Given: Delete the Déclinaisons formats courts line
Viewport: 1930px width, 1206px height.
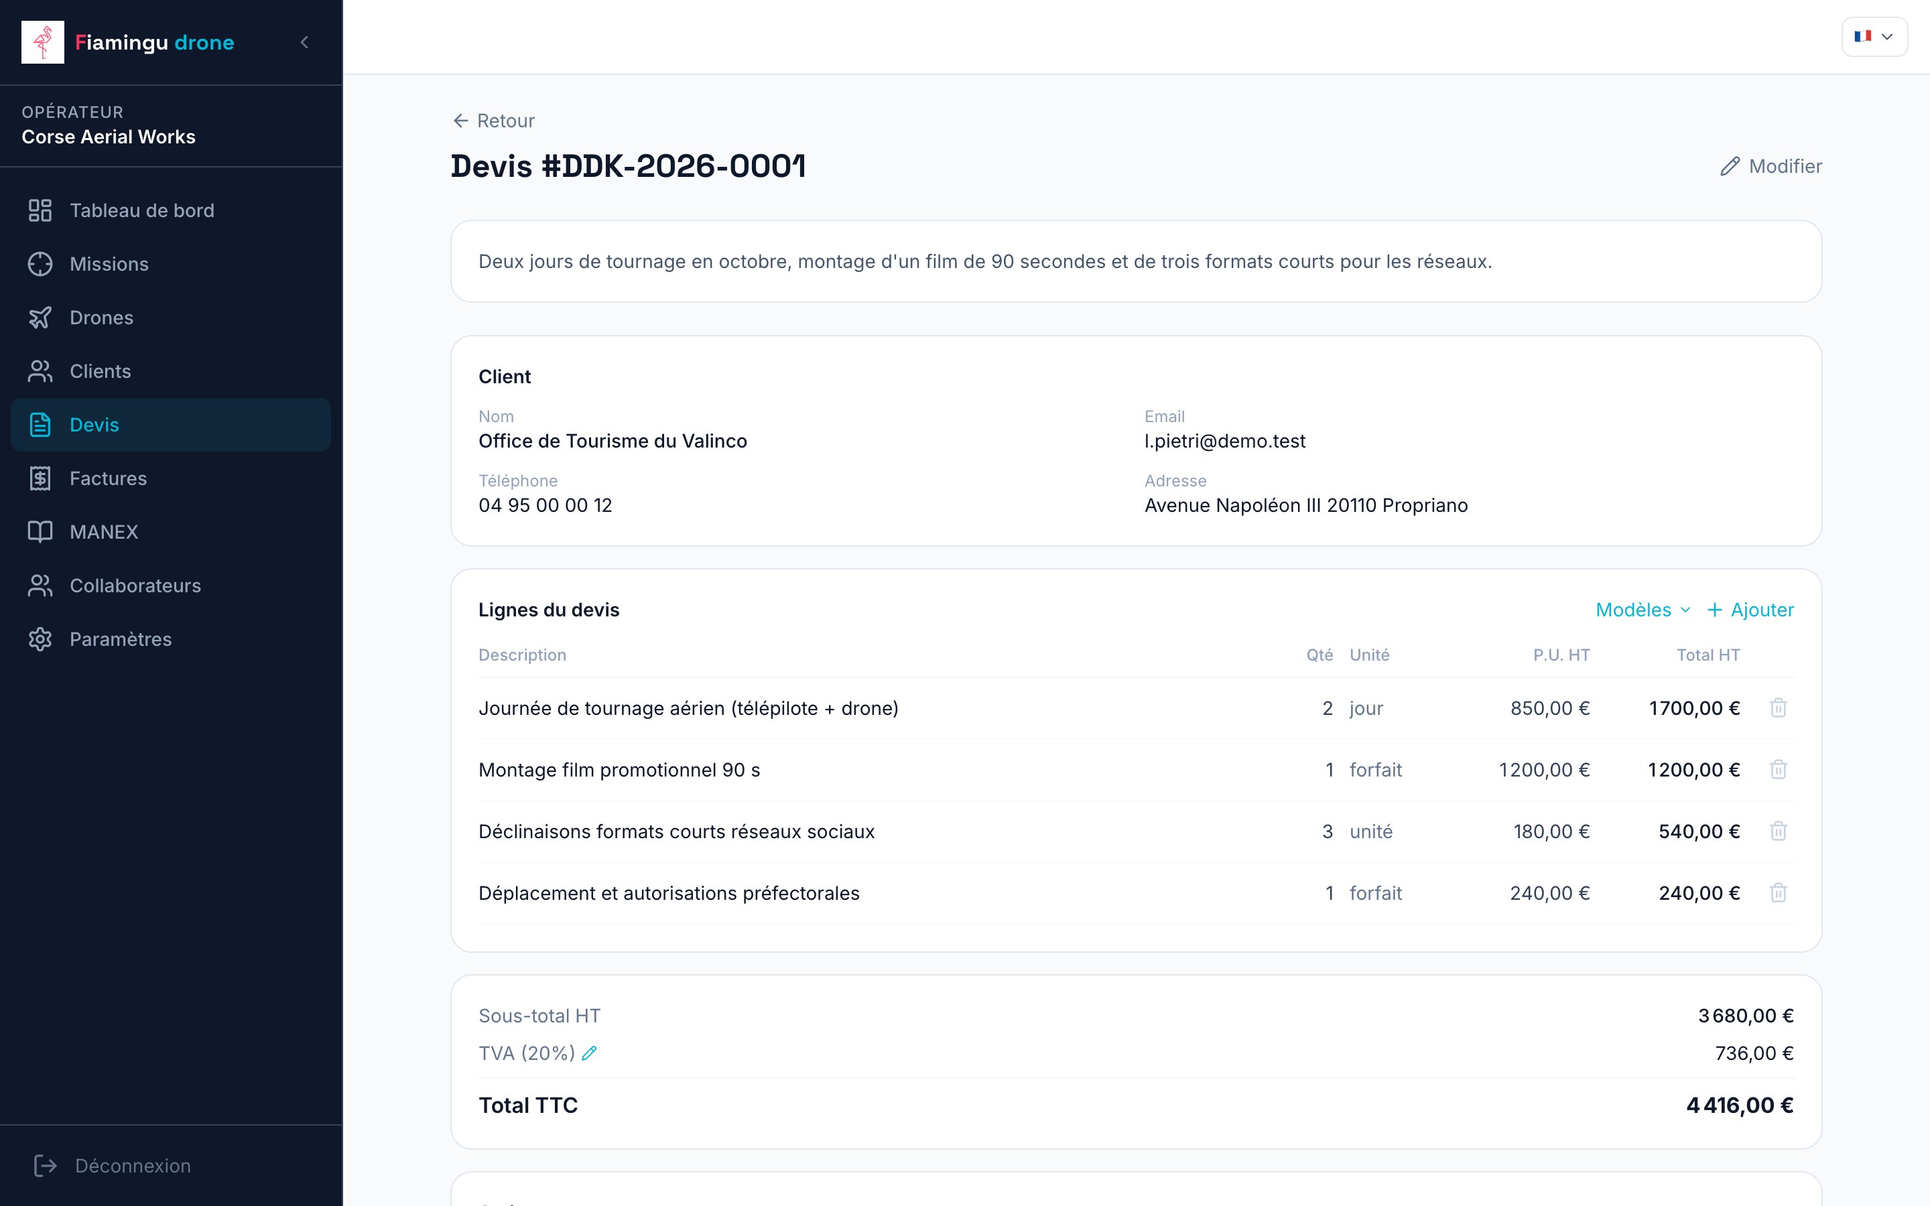Looking at the screenshot, I should (x=1779, y=831).
